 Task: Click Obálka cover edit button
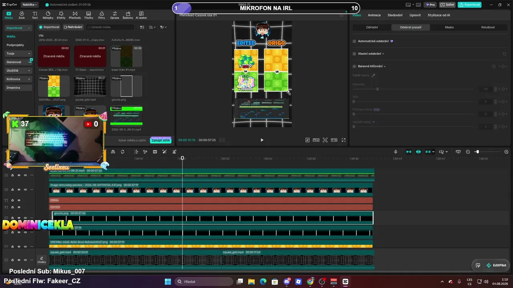coord(41,260)
